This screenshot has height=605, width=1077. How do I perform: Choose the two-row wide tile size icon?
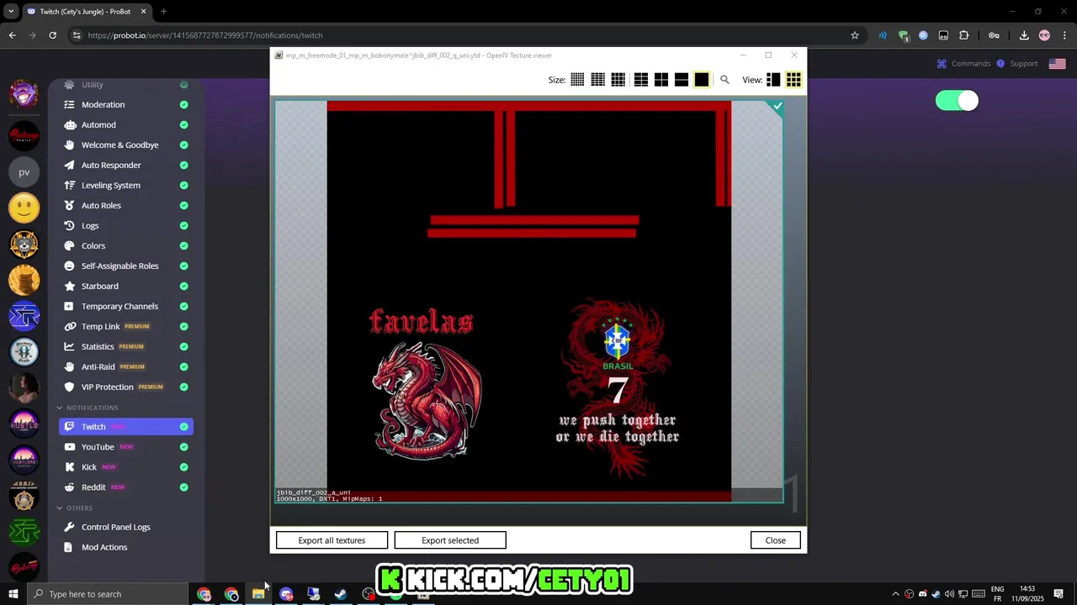coord(682,80)
